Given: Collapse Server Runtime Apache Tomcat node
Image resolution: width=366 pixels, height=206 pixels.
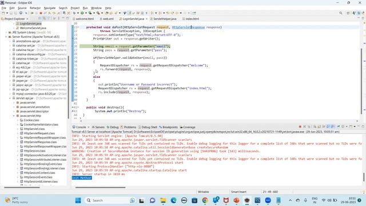Looking at the screenshot, I should click(6, 37).
